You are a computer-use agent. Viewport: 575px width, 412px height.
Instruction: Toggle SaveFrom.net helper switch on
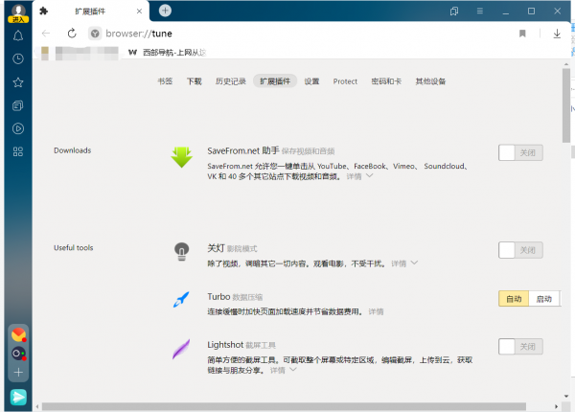[x=520, y=153]
